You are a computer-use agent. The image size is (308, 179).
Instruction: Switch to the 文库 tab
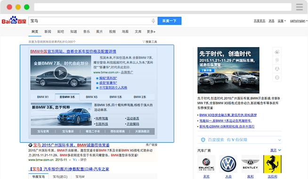pos(138,32)
